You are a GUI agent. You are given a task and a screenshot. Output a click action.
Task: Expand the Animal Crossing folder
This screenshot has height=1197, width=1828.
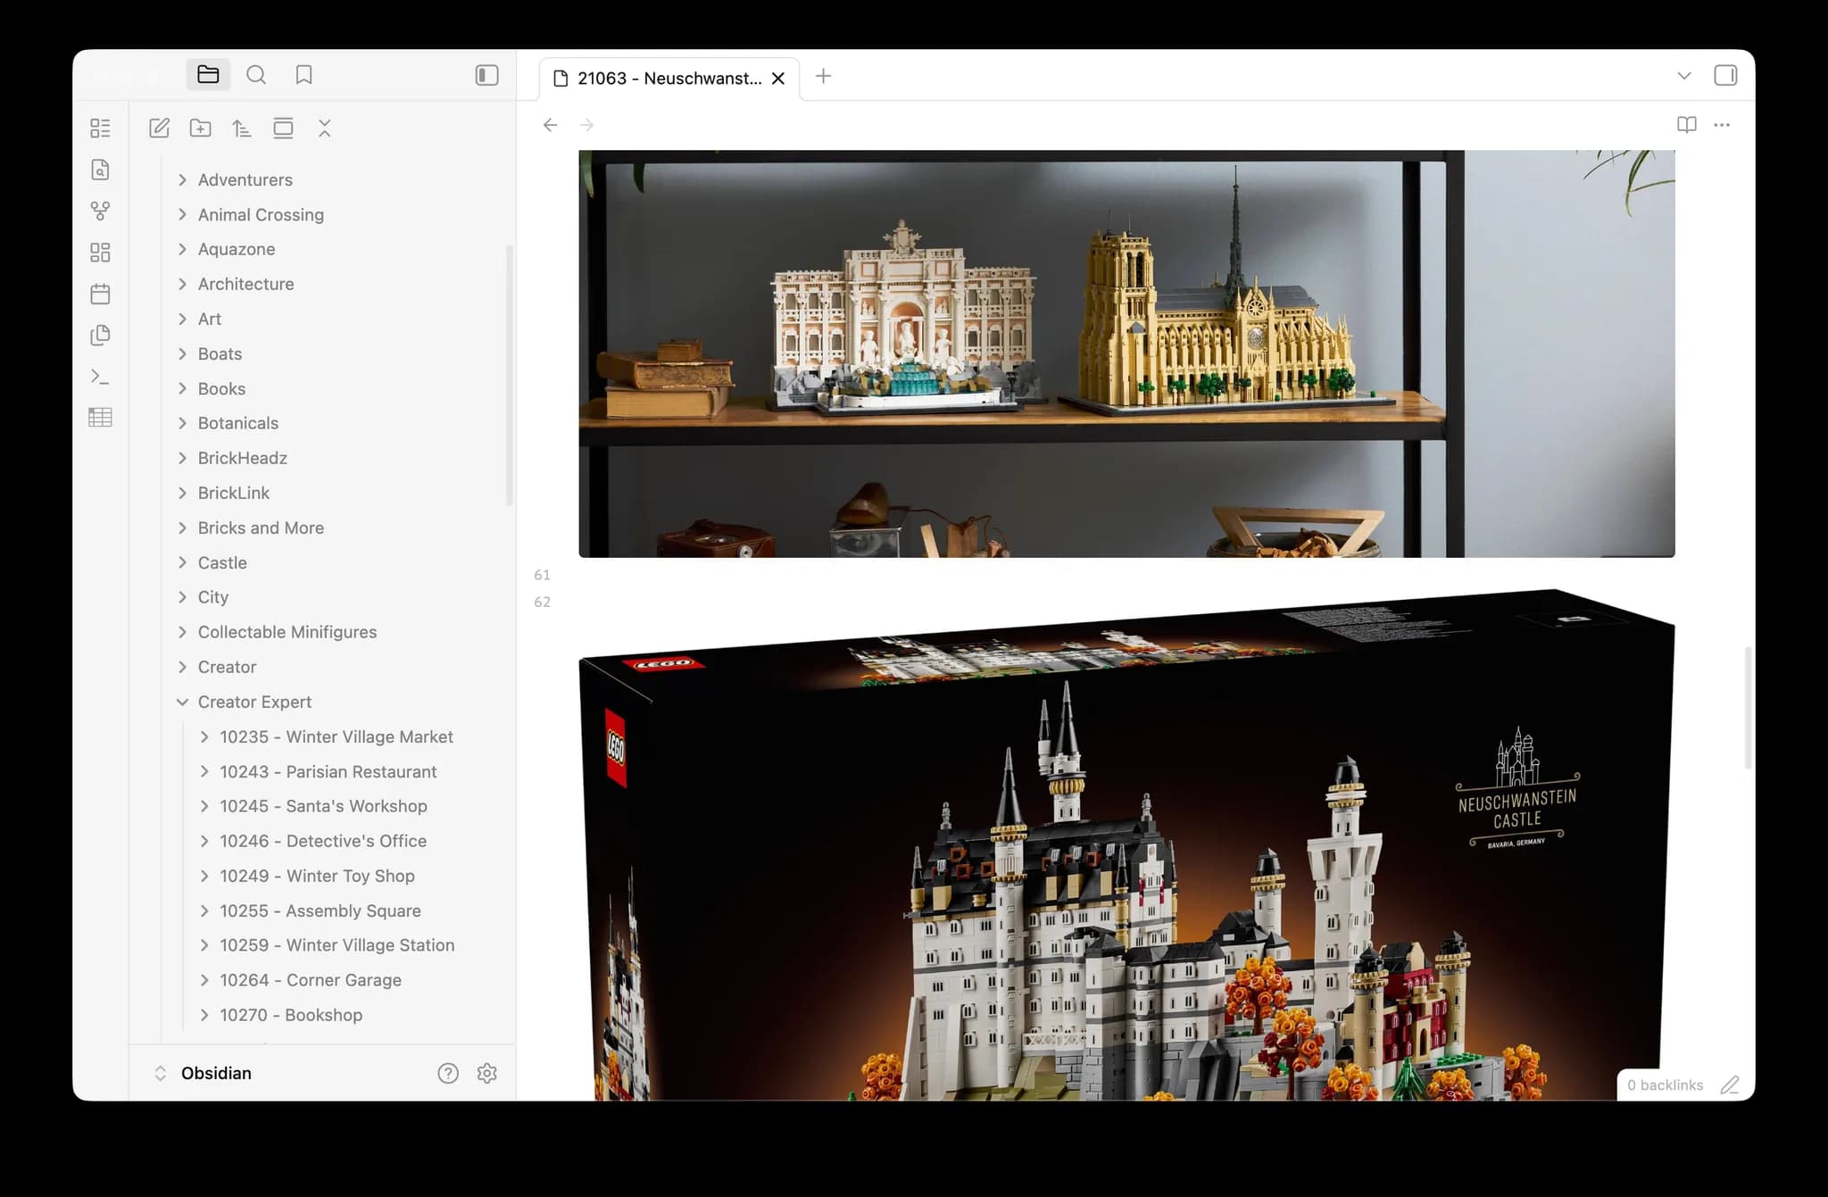[261, 215]
